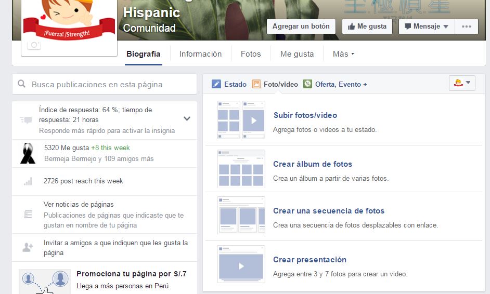
Task: Open the post-as identity dropdown
Action: 462,83
